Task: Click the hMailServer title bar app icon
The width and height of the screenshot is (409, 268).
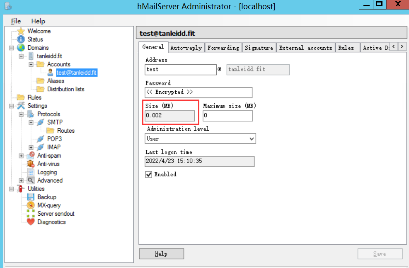Action: click(x=8, y=6)
